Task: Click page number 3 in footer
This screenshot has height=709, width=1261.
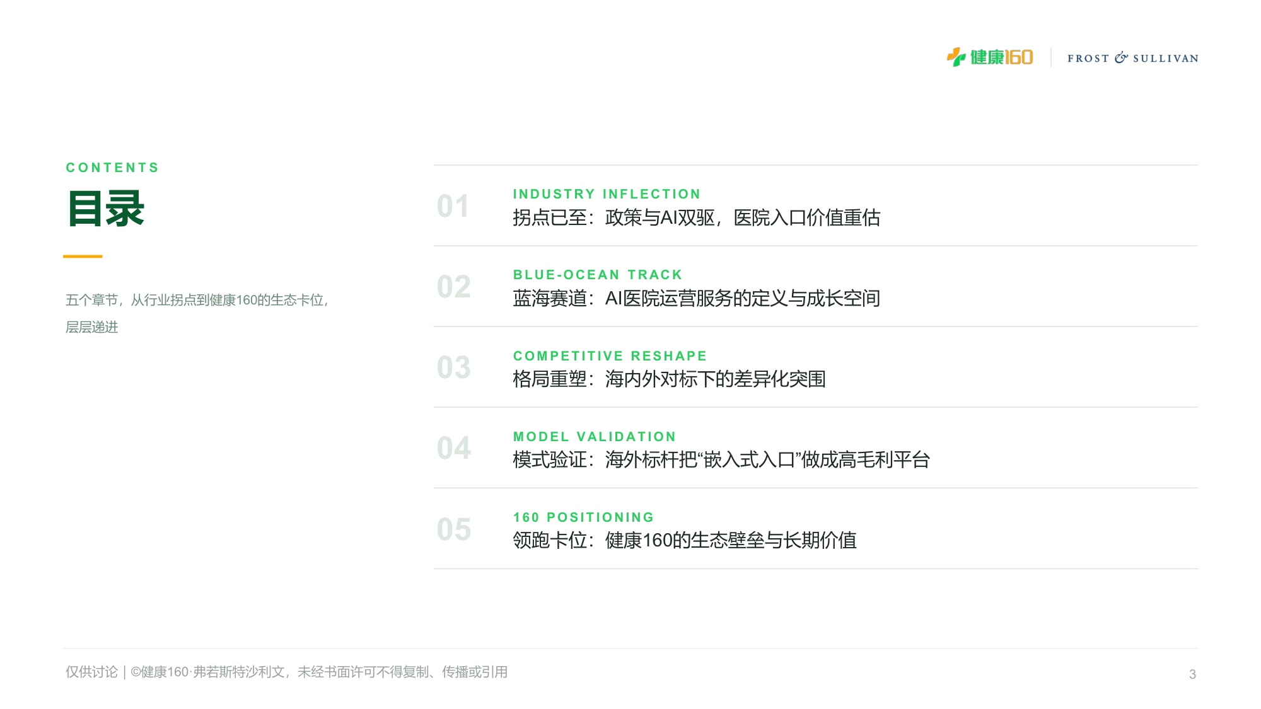Action: (x=1192, y=674)
